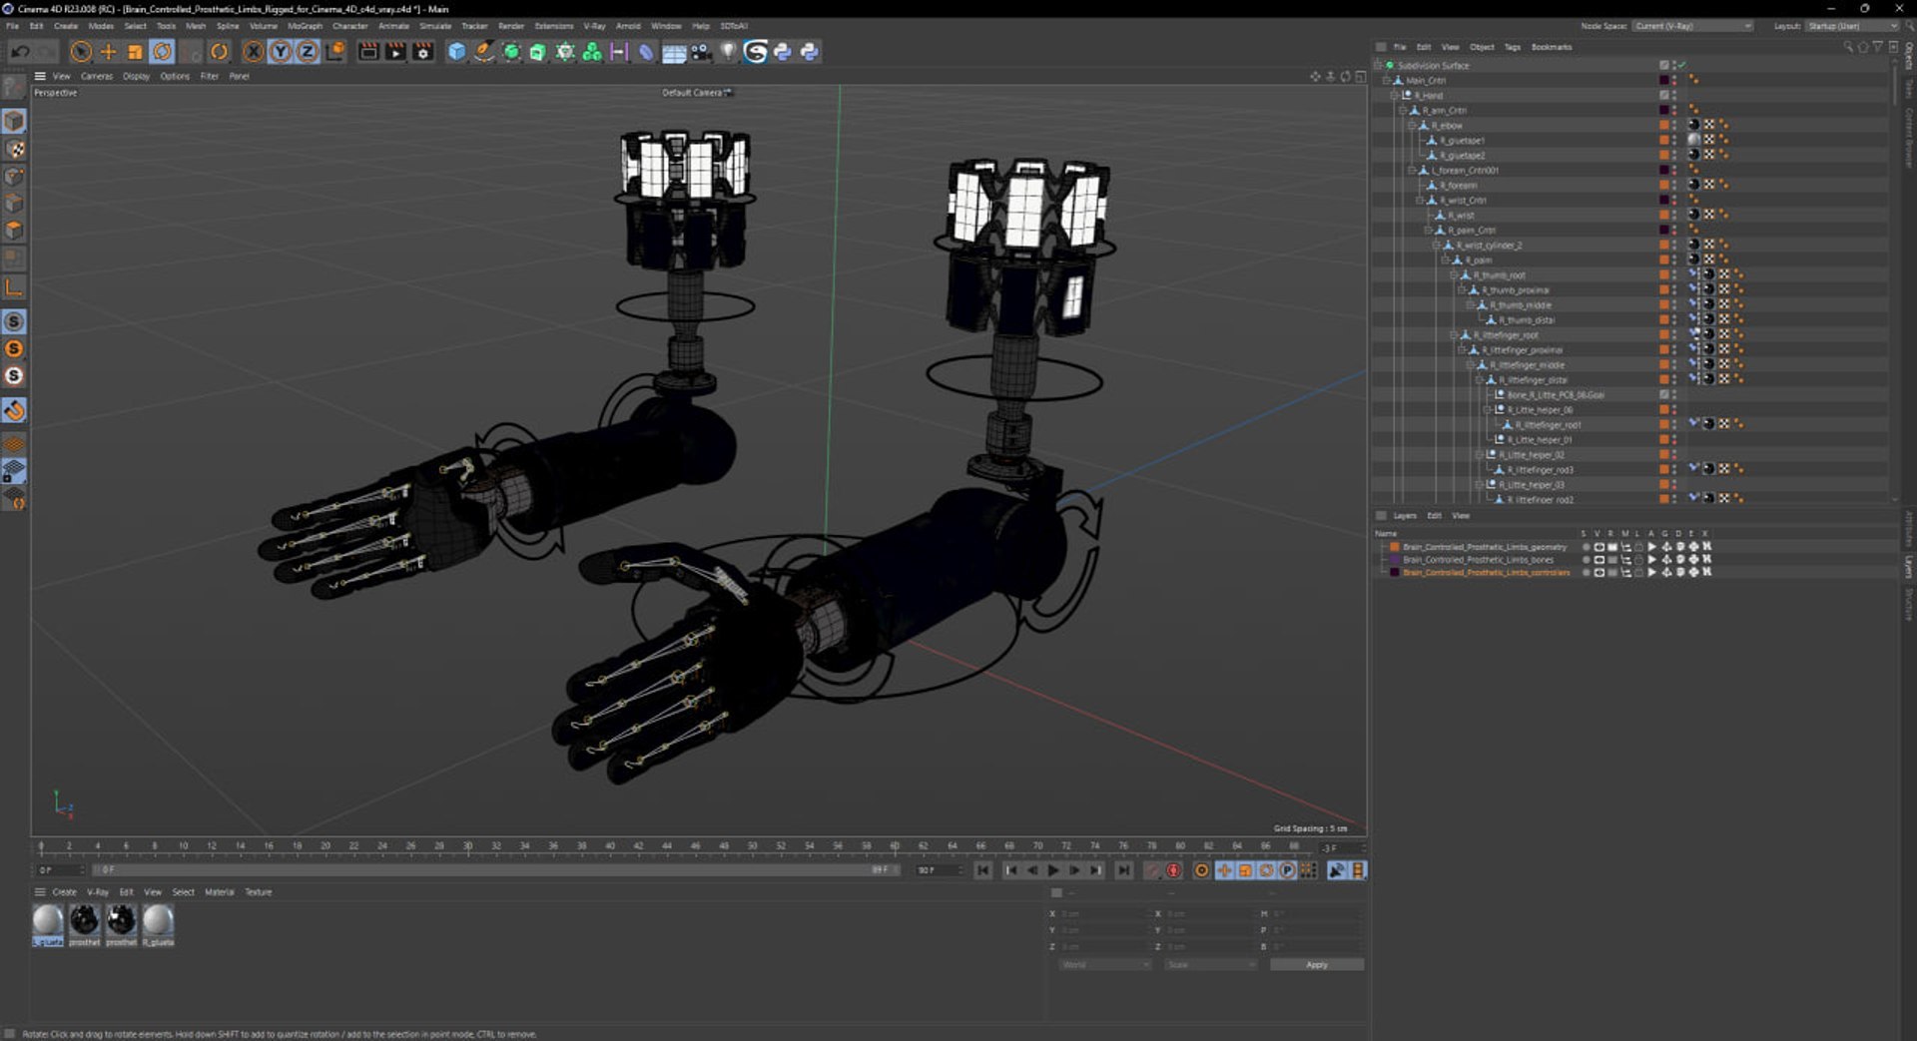The height and width of the screenshot is (1041, 1917).
Task: Click frame 40 on timeline ruler
Action: (x=610, y=846)
